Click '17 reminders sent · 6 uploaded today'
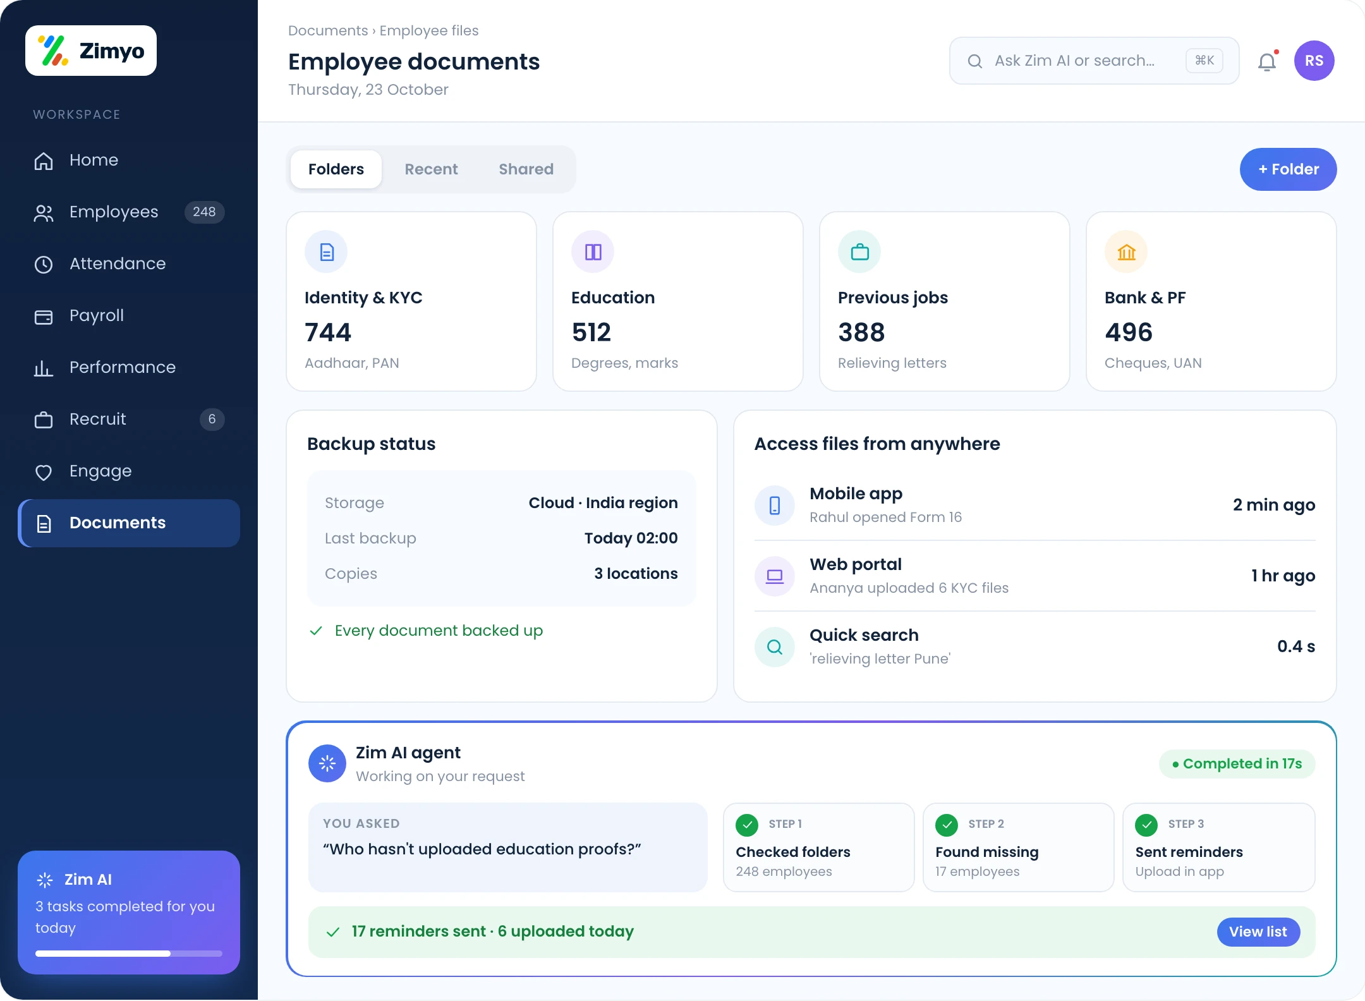 pyautogui.click(x=492, y=931)
